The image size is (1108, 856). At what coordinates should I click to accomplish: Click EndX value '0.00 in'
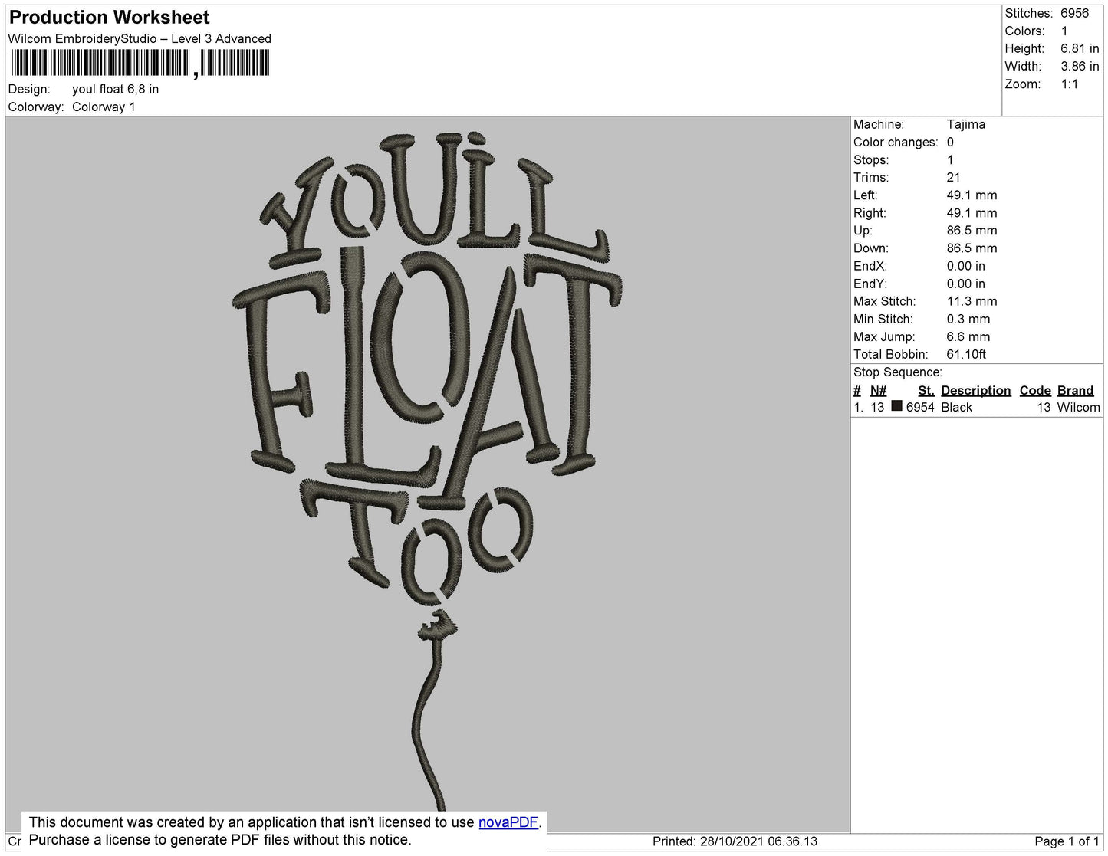click(x=966, y=266)
